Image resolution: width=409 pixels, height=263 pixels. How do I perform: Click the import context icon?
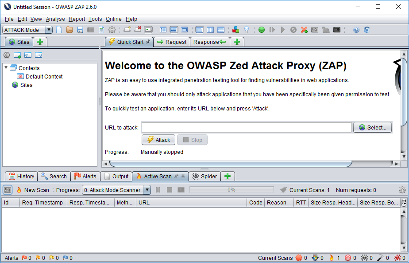pos(27,55)
